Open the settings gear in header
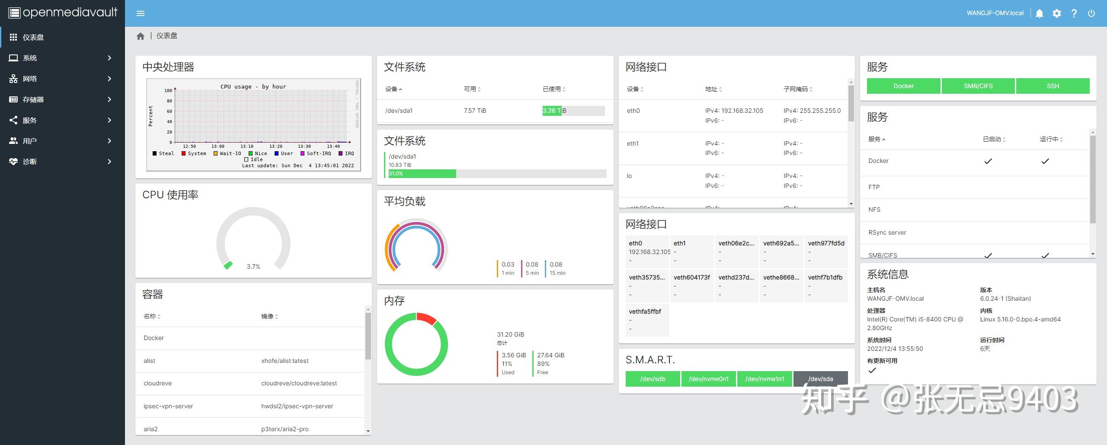Screen dimensions: 1107x445 click(1057, 13)
